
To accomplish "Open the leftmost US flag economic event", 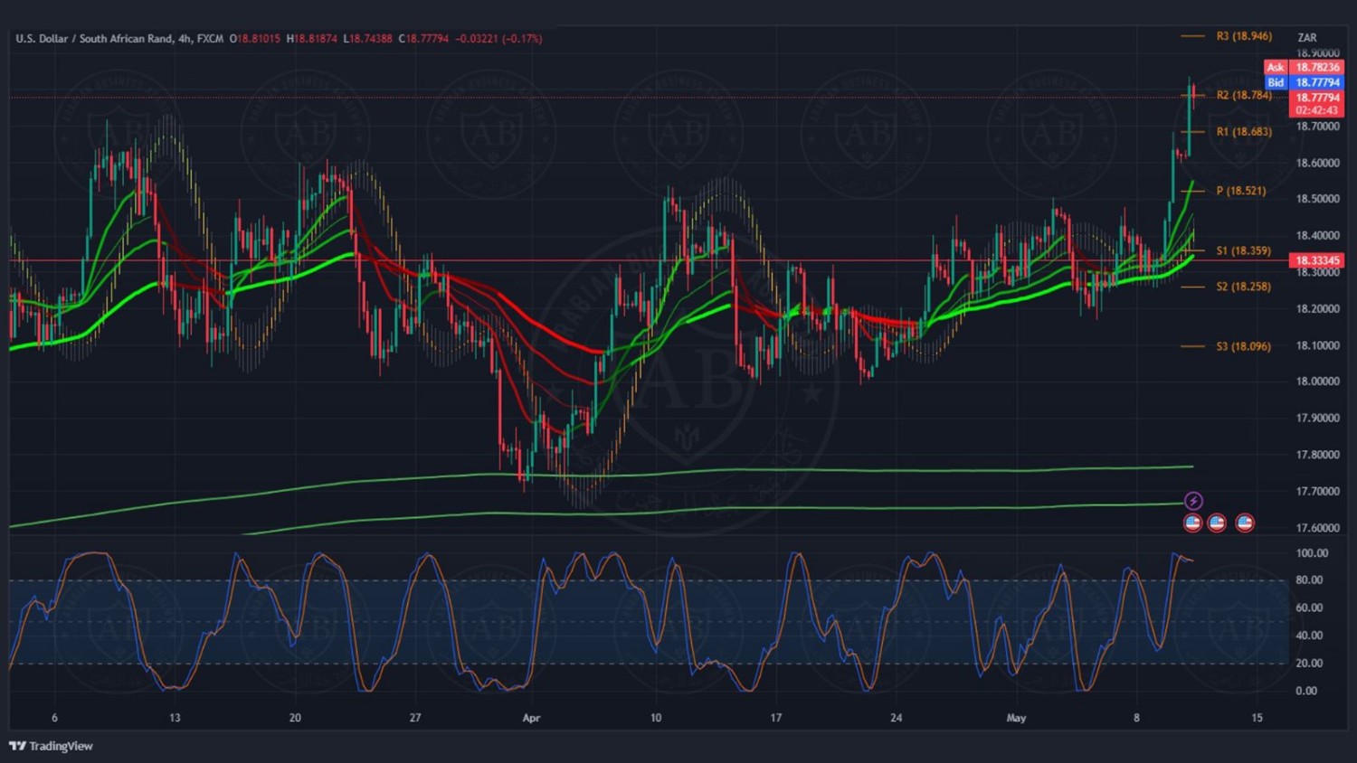I will [1192, 523].
